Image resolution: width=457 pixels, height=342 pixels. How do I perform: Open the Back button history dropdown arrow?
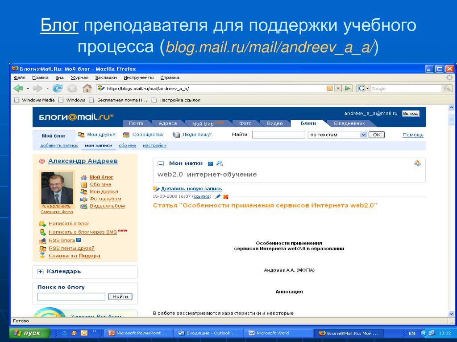coord(28,89)
